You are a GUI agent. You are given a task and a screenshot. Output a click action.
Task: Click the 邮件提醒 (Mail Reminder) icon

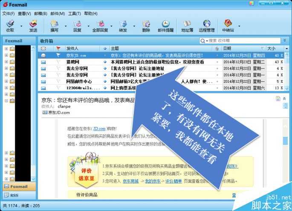[165, 25]
